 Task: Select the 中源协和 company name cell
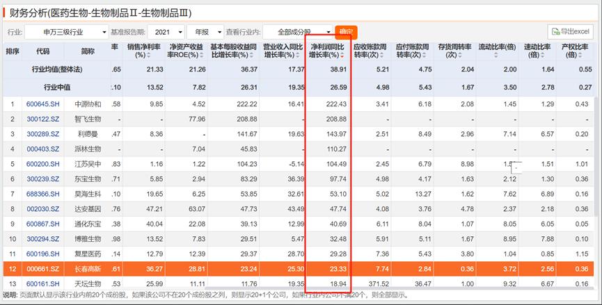click(x=88, y=104)
